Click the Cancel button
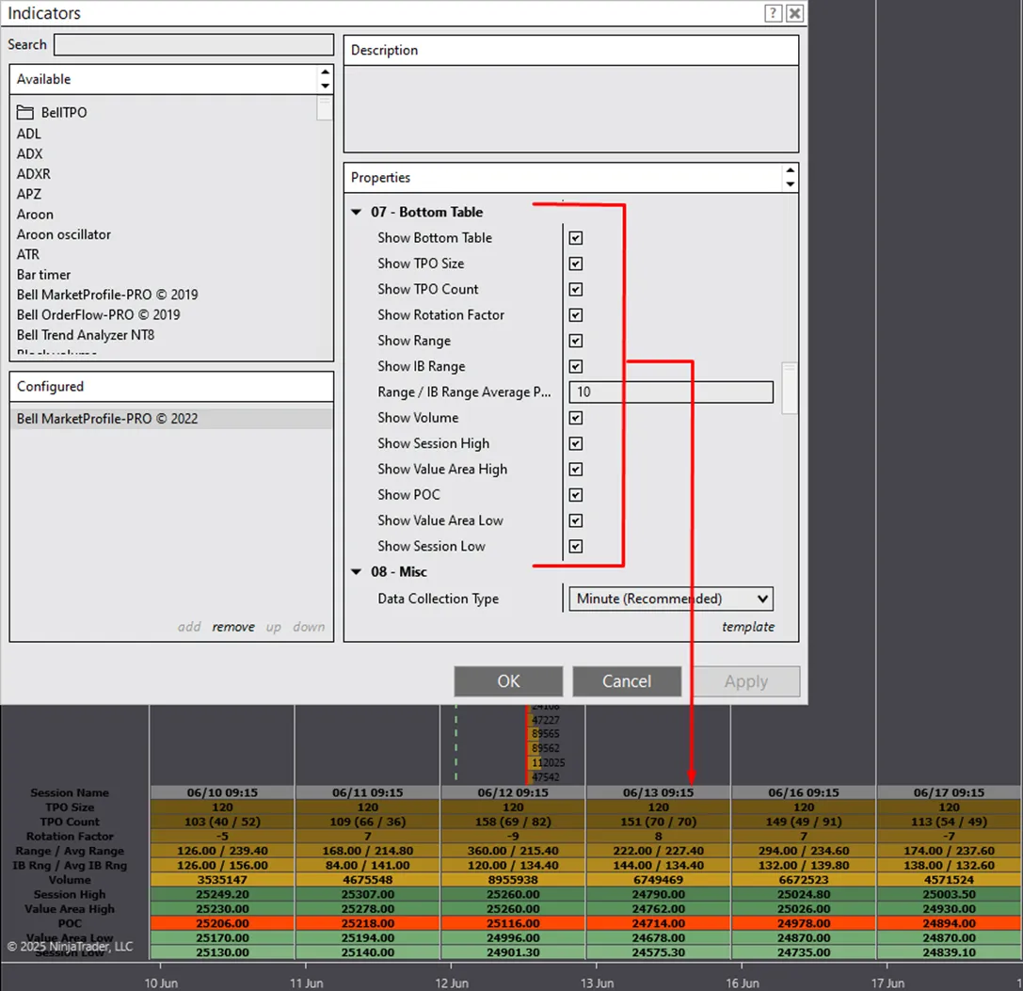 pyautogui.click(x=626, y=681)
